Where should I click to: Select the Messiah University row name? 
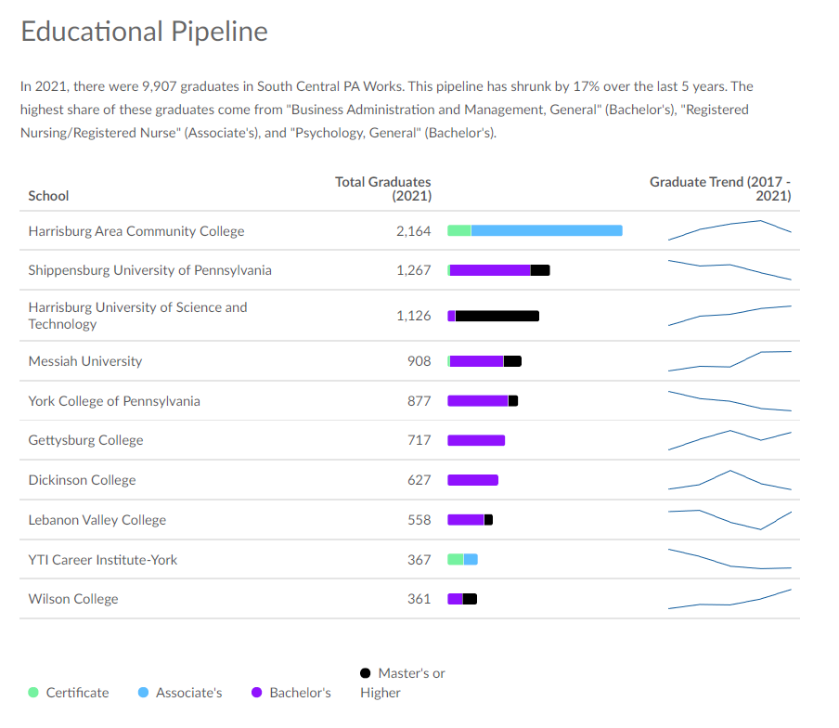point(85,361)
